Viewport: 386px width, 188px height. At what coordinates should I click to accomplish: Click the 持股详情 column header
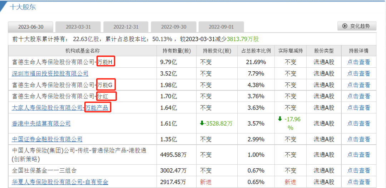tap(359, 51)
